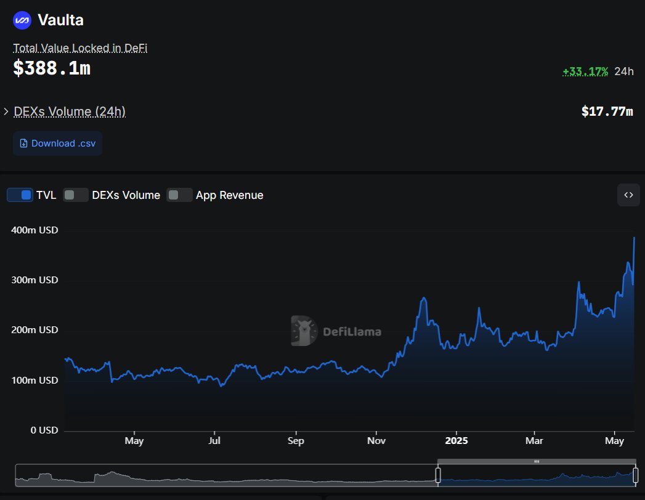The height and width of the screenshot is (500, 645).
Task: Click the 300m USD axis label
Action: click(34, 280)
